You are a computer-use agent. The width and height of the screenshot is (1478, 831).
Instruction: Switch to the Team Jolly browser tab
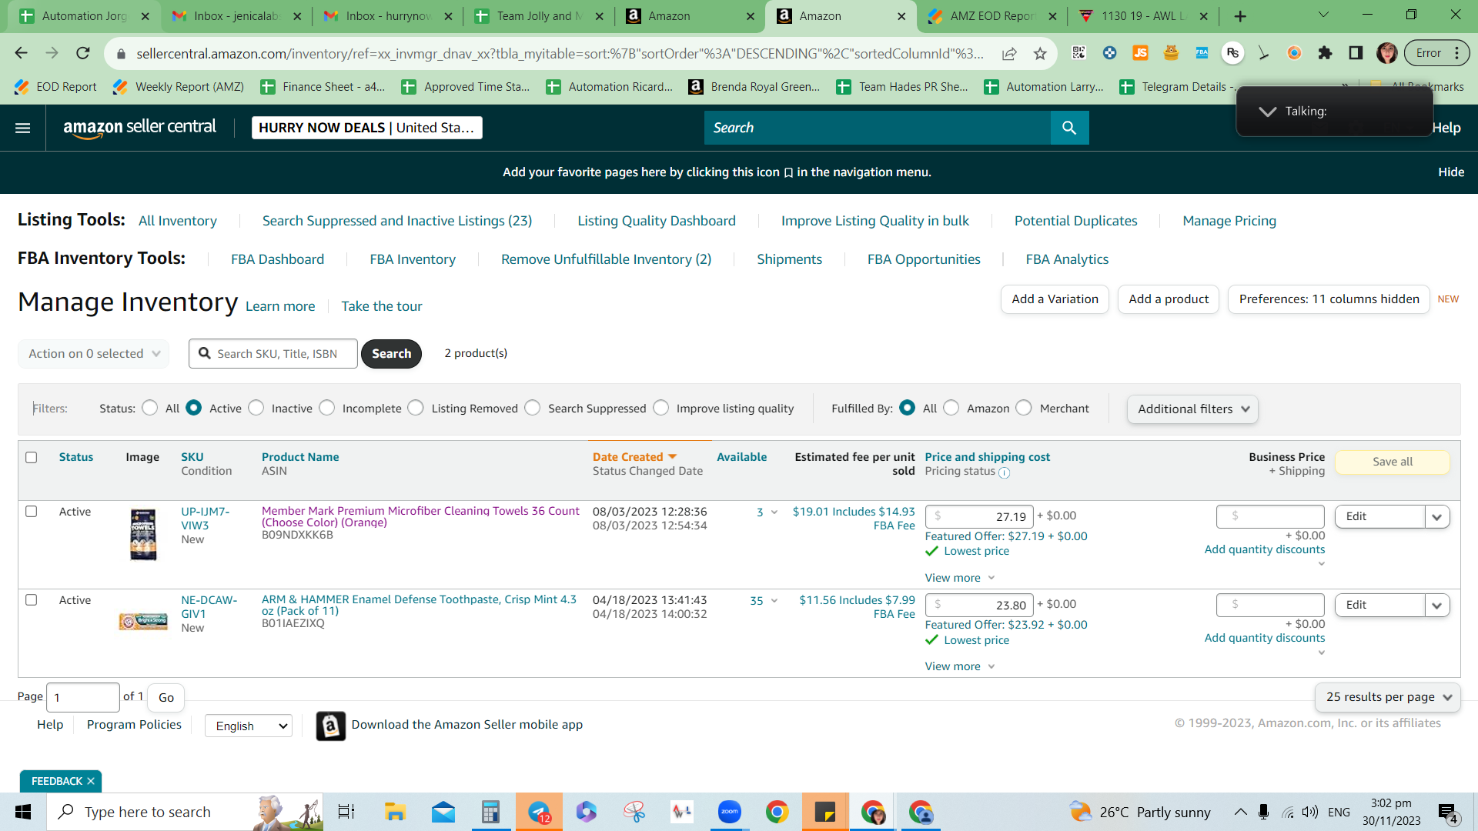[539, 16]
